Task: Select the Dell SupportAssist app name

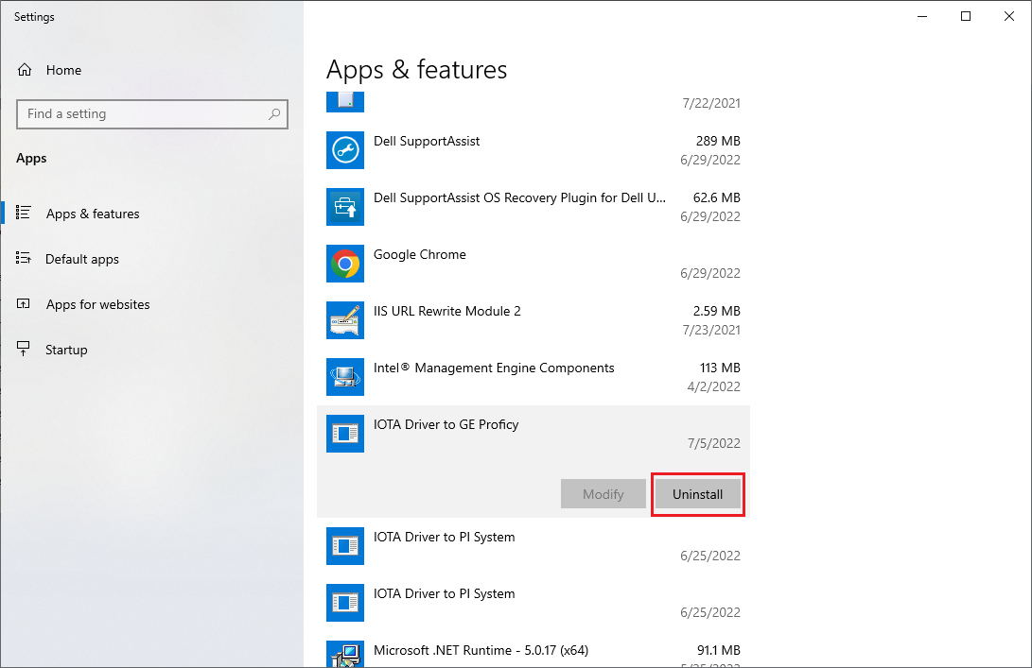Action: pos(427,141)
